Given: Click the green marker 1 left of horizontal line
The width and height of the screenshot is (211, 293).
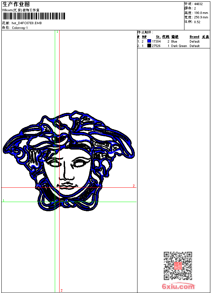Looking at the screenshot, I should (x=3, y=200).
